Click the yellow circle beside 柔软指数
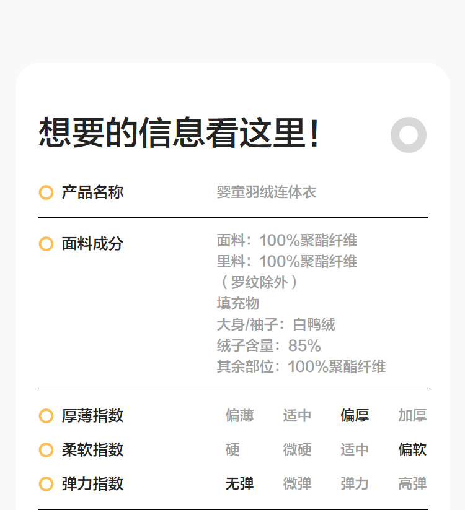 click(46, 450)
